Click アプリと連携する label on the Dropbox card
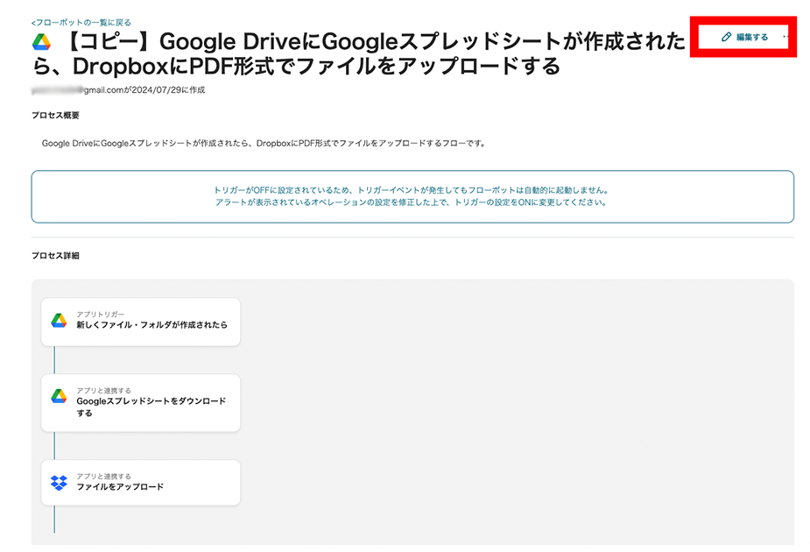 tap(103, 476)
